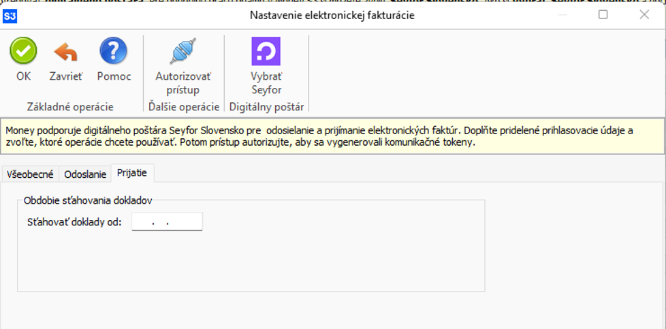Select the Prijatie tab

point(132,173)
